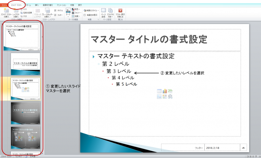Image resolution: width=261 pixels, height=158 pixels.
Task: Open the Effects (効果) dropdown
Action: coord(76,16)
